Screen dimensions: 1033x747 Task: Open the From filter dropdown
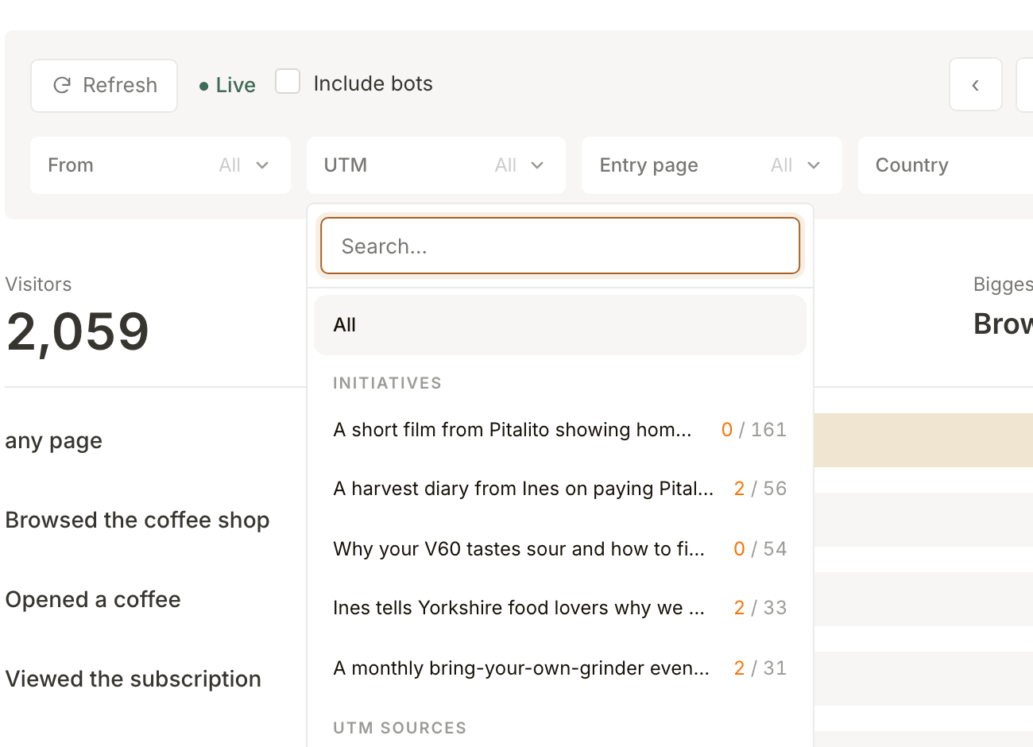coord(161,165)
